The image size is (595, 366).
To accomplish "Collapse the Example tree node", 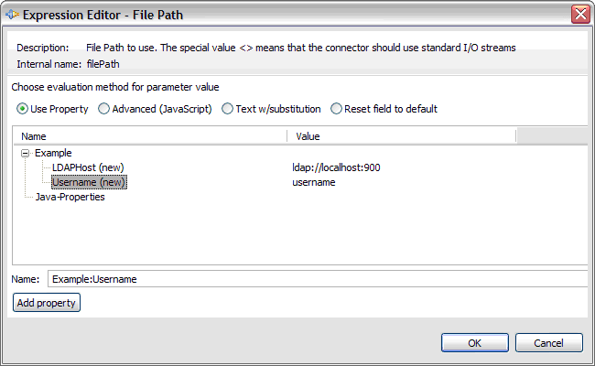I will click(25, 153).
